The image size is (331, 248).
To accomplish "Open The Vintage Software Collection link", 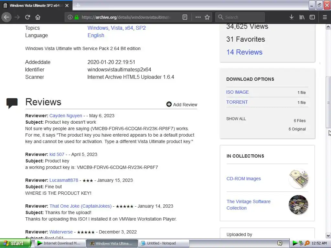I will [x=249, y=205].
